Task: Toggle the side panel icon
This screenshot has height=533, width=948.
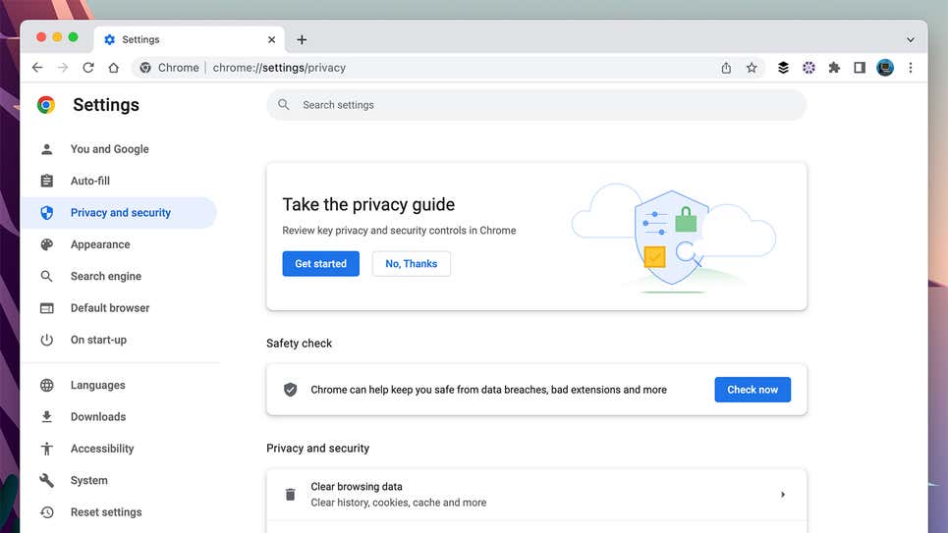Action: pos(860,68)
